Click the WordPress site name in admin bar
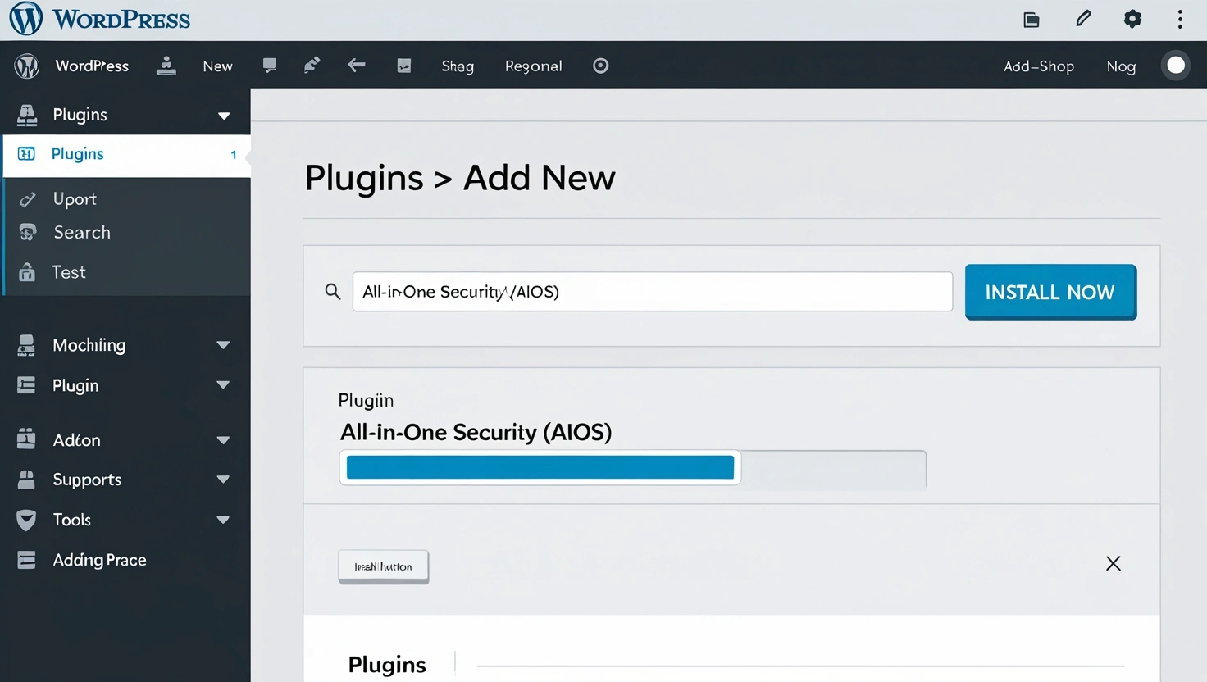1207x682 pixels. 92,66
